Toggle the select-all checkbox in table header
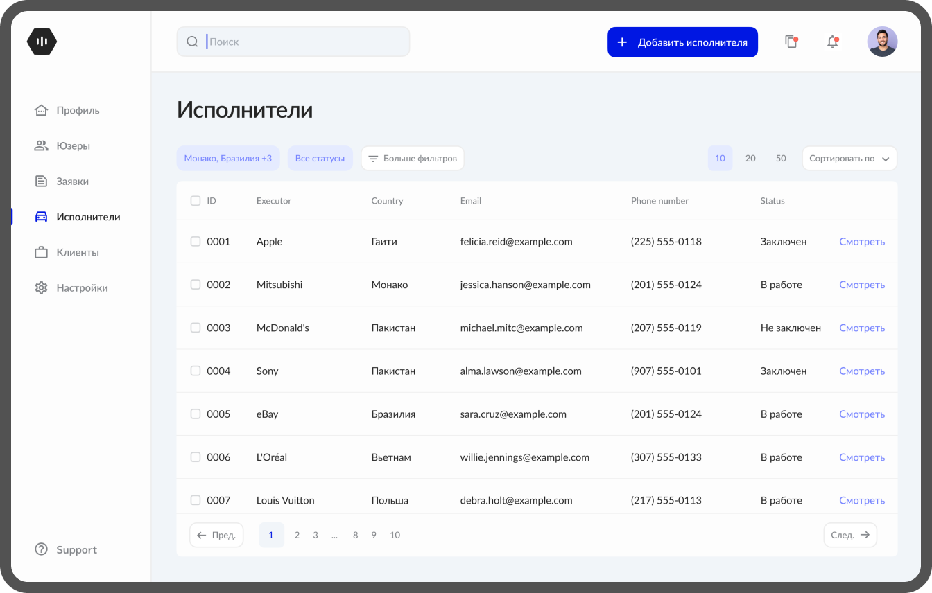 tap(196, 201)
